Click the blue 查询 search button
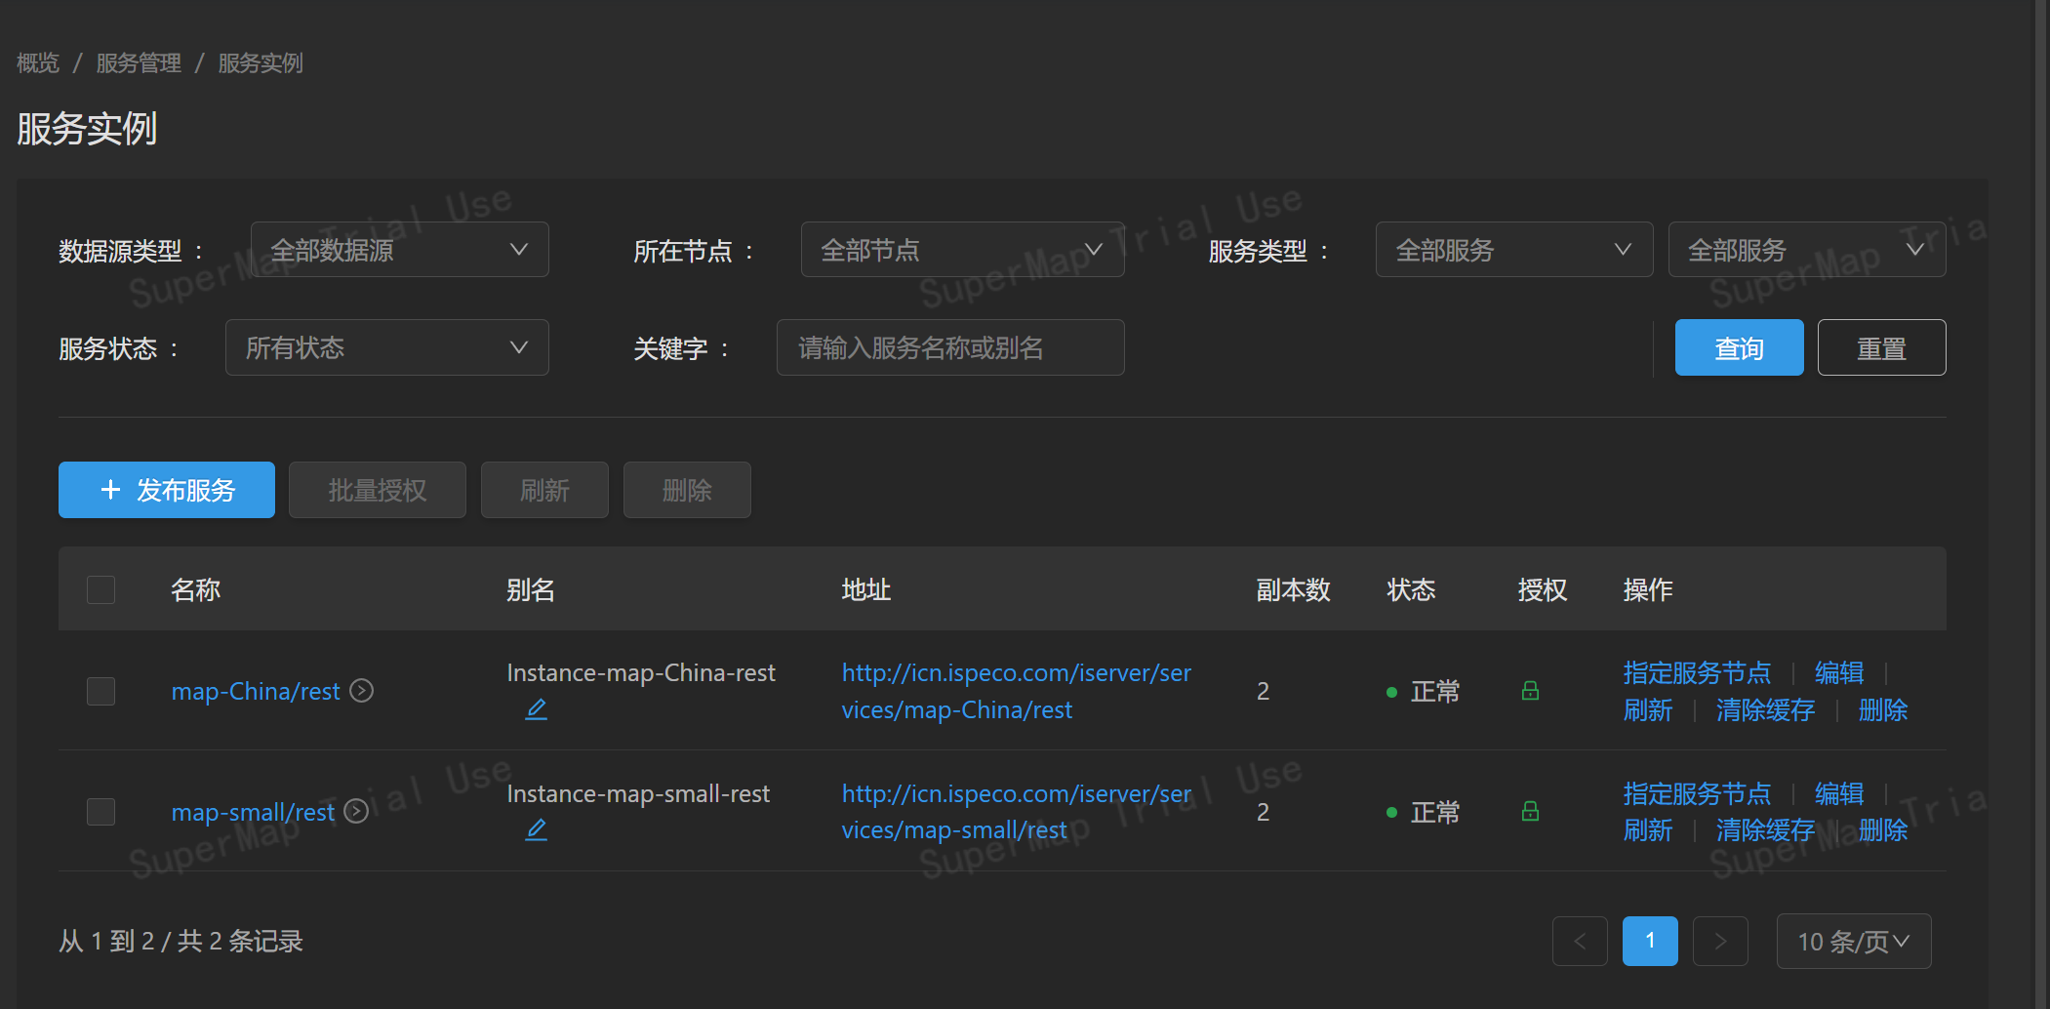This screenshot has width=2050, height=1009. tap(1739, 347)
